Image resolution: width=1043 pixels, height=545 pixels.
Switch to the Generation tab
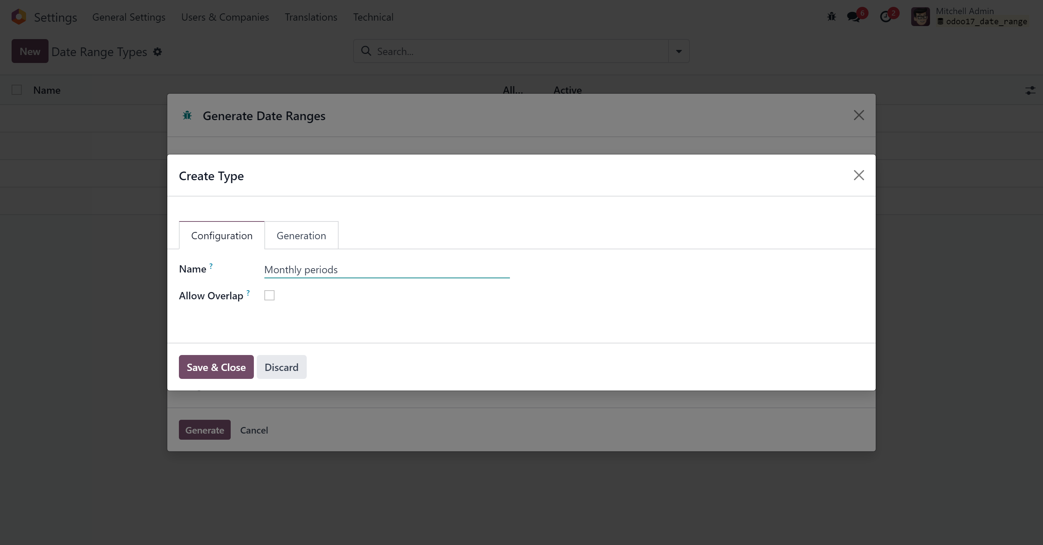[301, 236]
